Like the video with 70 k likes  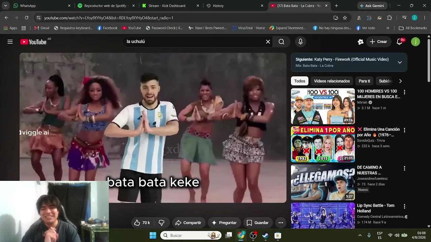[142, 223]
